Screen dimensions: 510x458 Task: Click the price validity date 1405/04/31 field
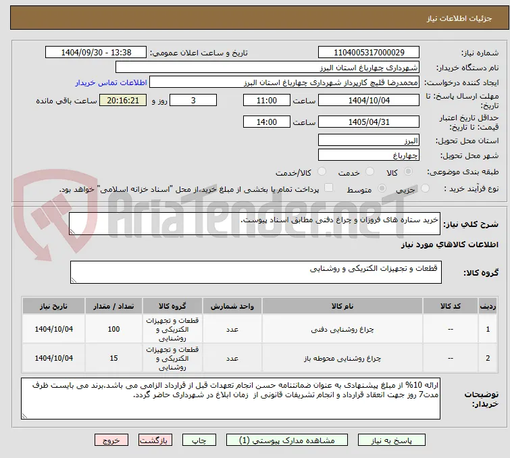369,122
